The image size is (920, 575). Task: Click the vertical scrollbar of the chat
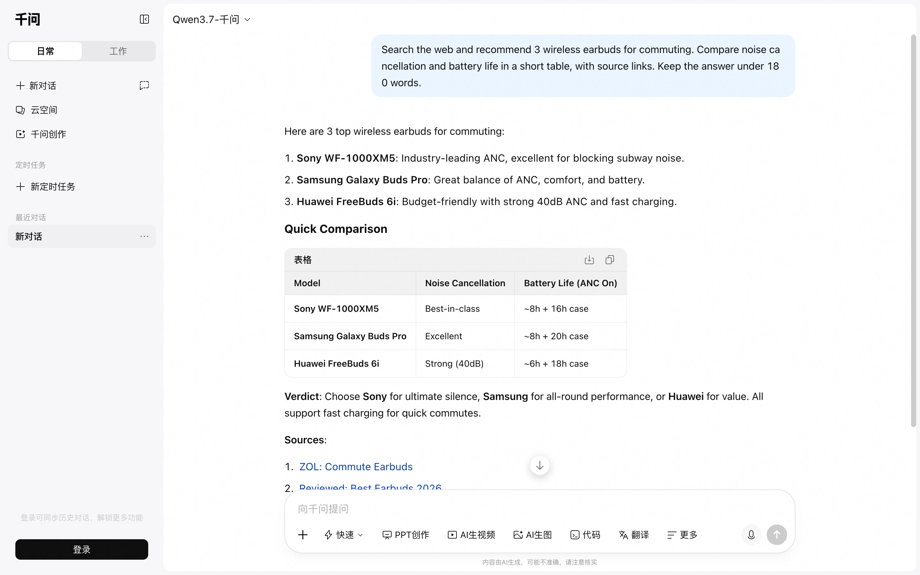tap(913, 230)
